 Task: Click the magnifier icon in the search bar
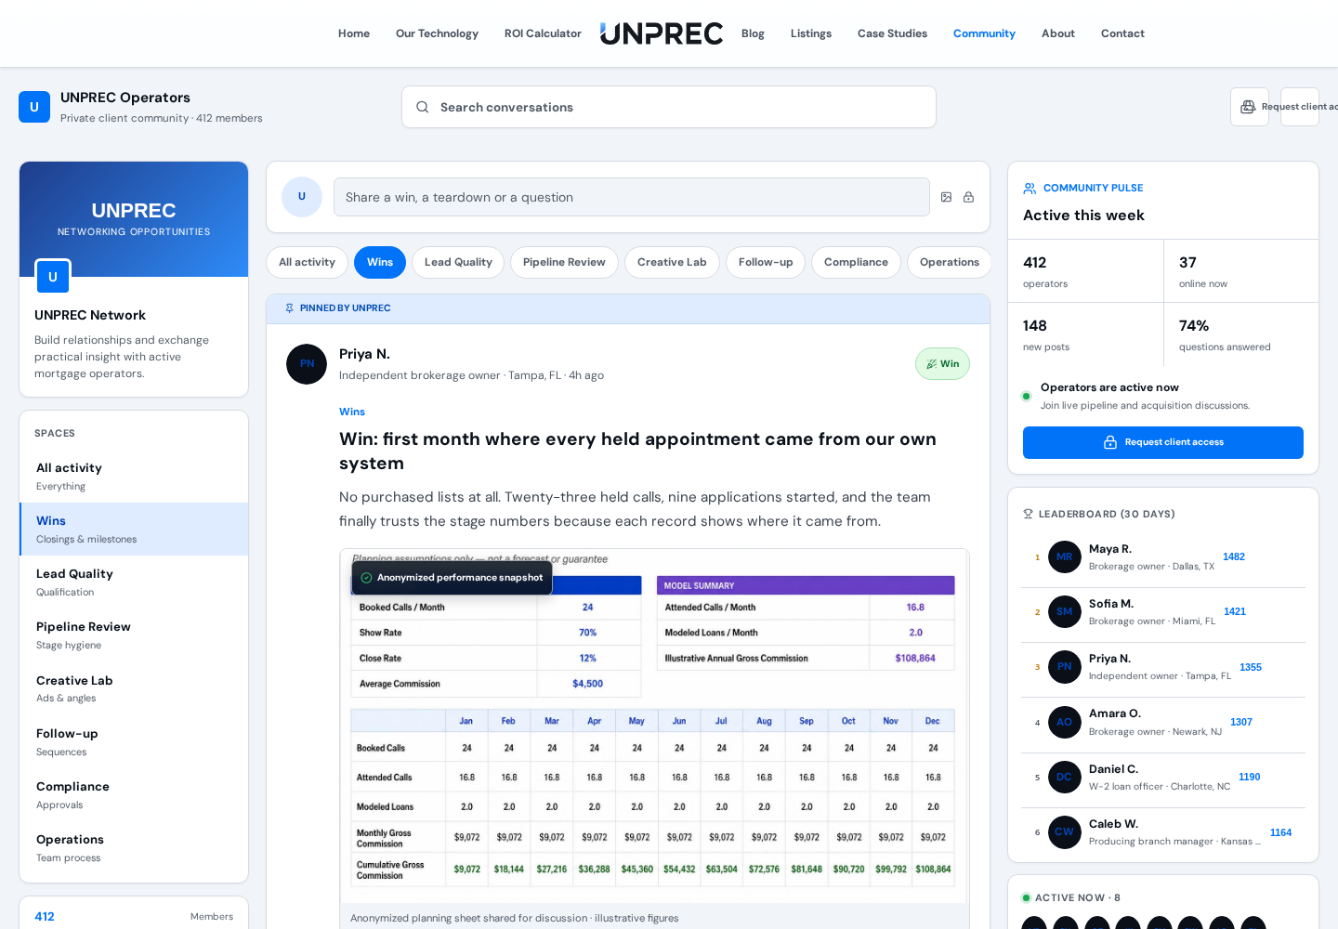(422, 107)
